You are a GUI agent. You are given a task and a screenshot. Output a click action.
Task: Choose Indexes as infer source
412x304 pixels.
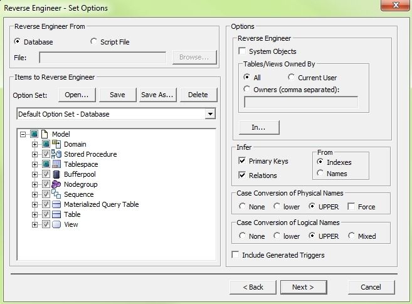(x=320, y=162)
